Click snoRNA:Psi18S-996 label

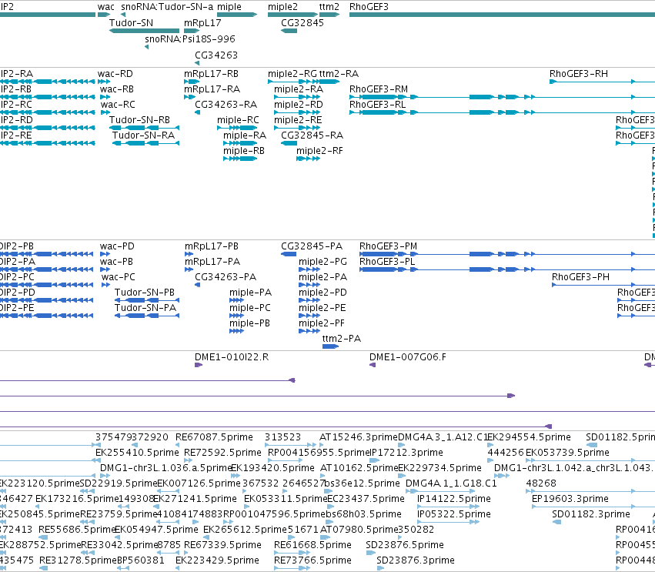tap(190, 39)
